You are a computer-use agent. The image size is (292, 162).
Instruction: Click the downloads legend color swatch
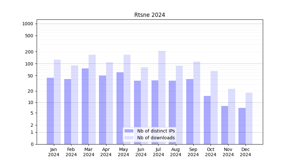coord(129,138)
